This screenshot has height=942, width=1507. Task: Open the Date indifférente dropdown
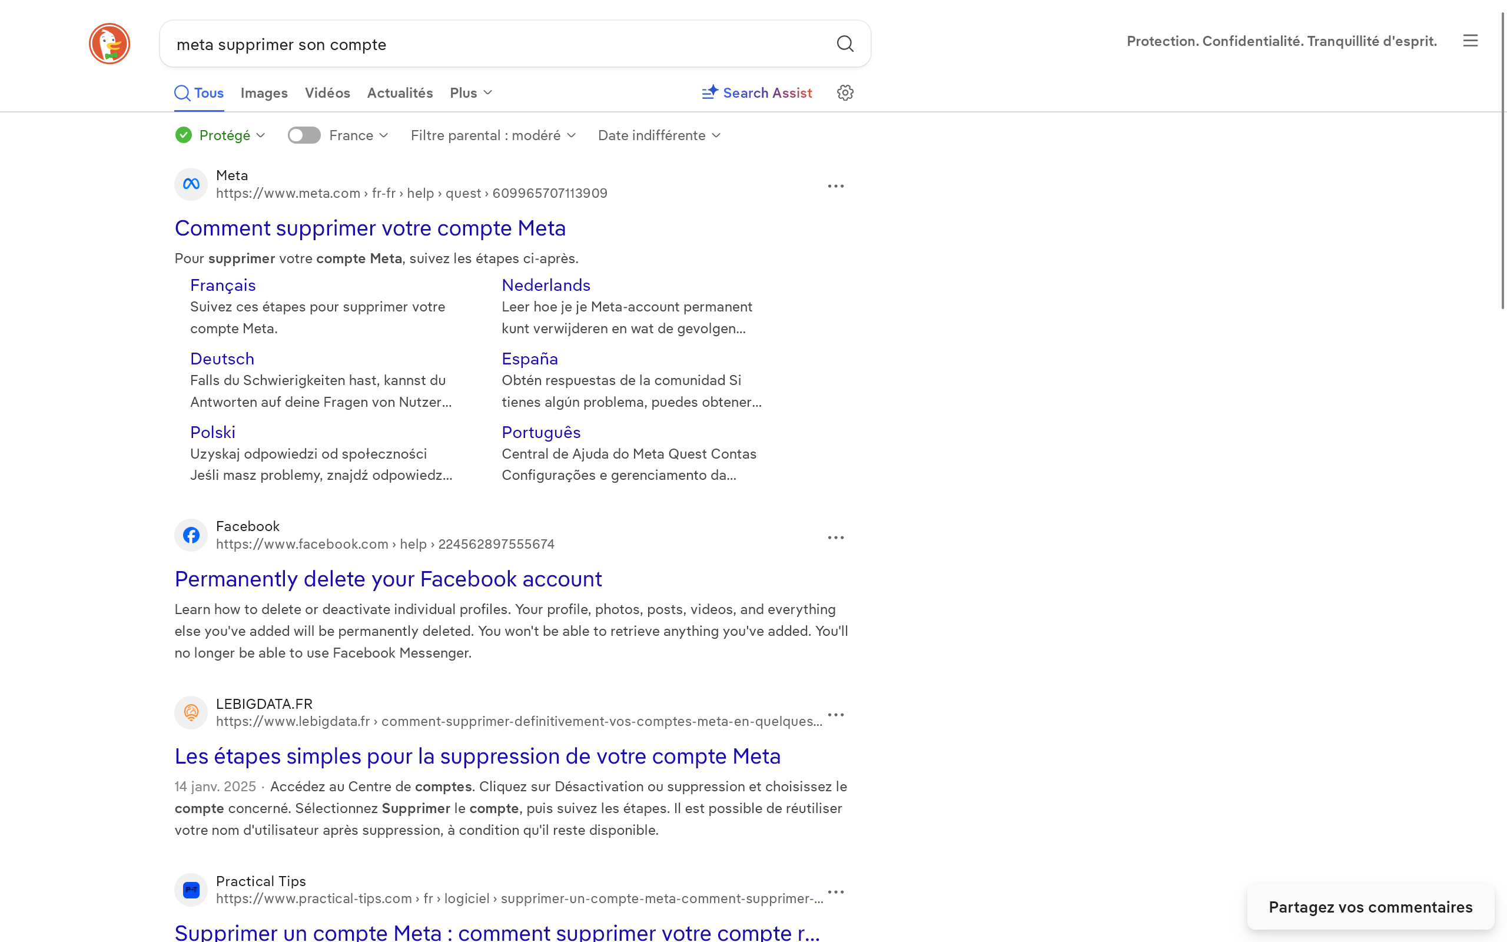click(659, 135)
